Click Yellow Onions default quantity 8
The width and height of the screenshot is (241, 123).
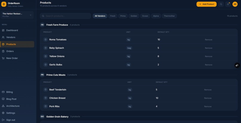[x=158, y=56]
